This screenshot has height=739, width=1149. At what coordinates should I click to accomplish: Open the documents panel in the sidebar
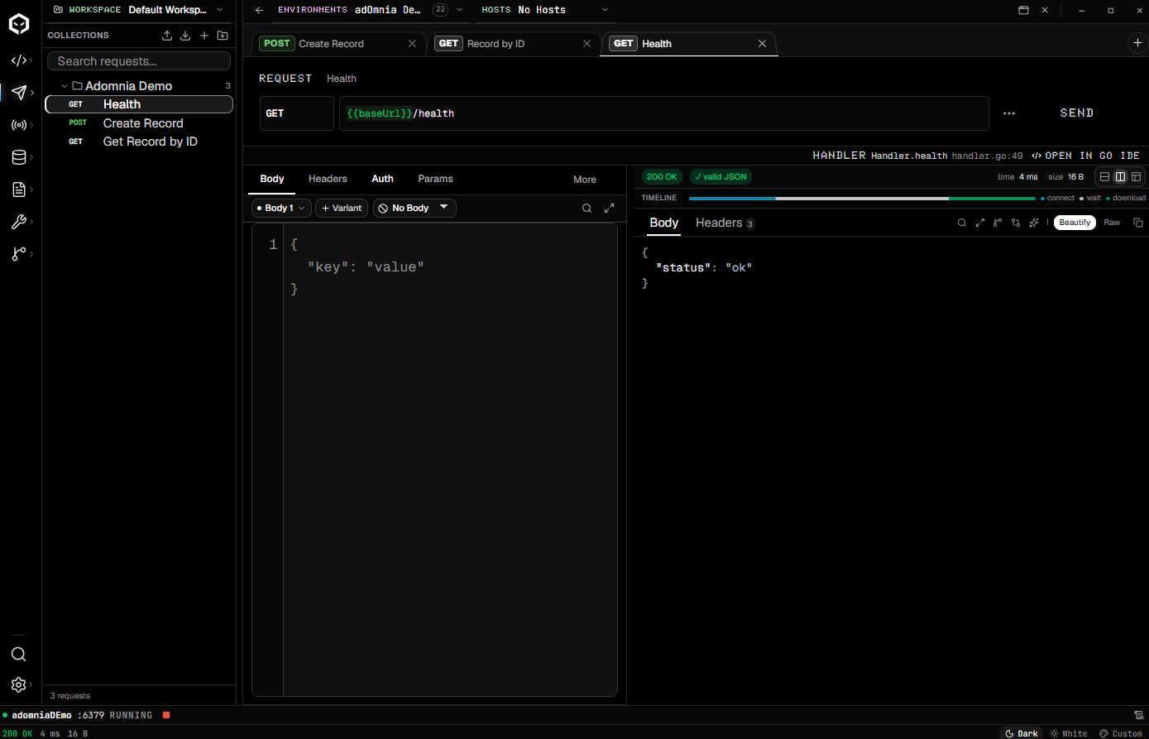[19, 190]
